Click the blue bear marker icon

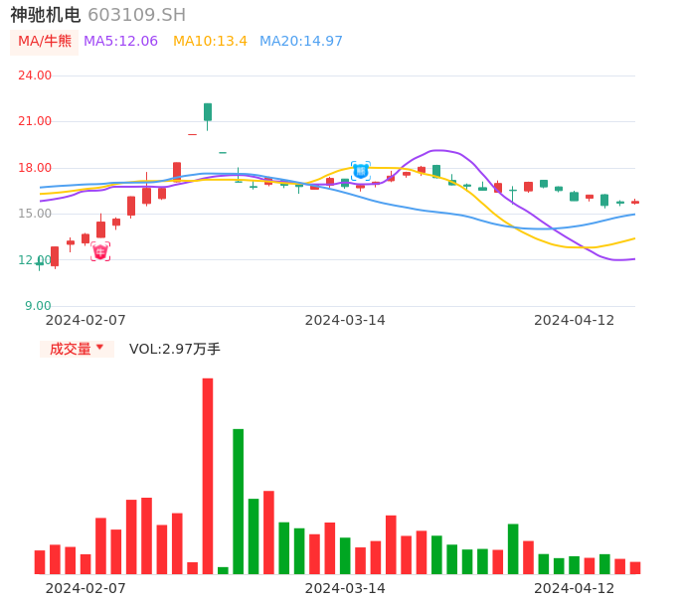pos(361,171)
